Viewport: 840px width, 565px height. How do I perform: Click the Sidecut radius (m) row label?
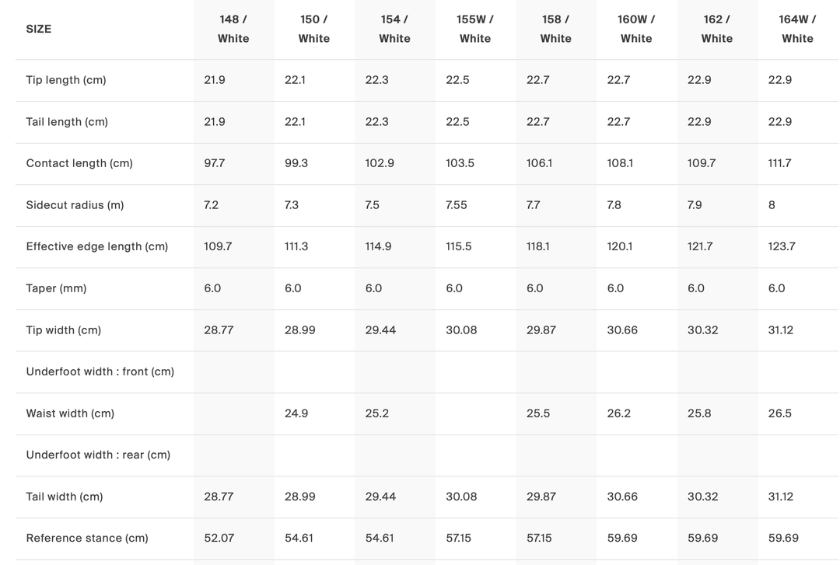75,205
